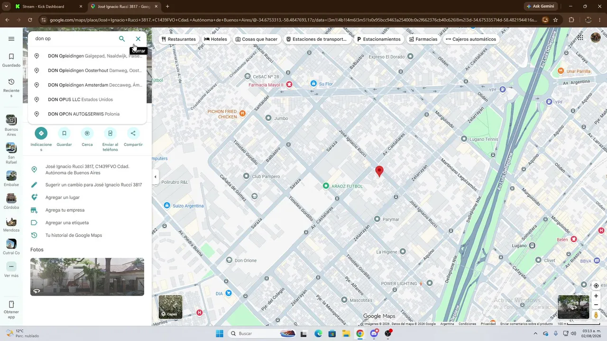Filter map by Estaciones de transporte chip
The image size is (607, 341).
pyautogui.click(x=316, y=39)
